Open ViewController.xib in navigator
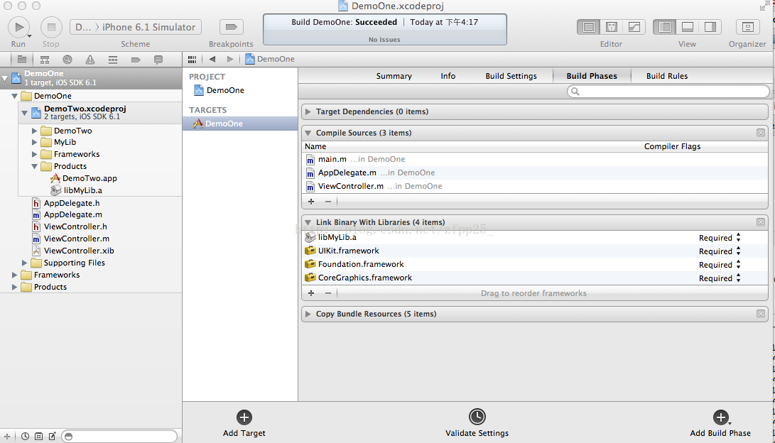The height and width of the screenshot is (443, 775). pos(73,251)
